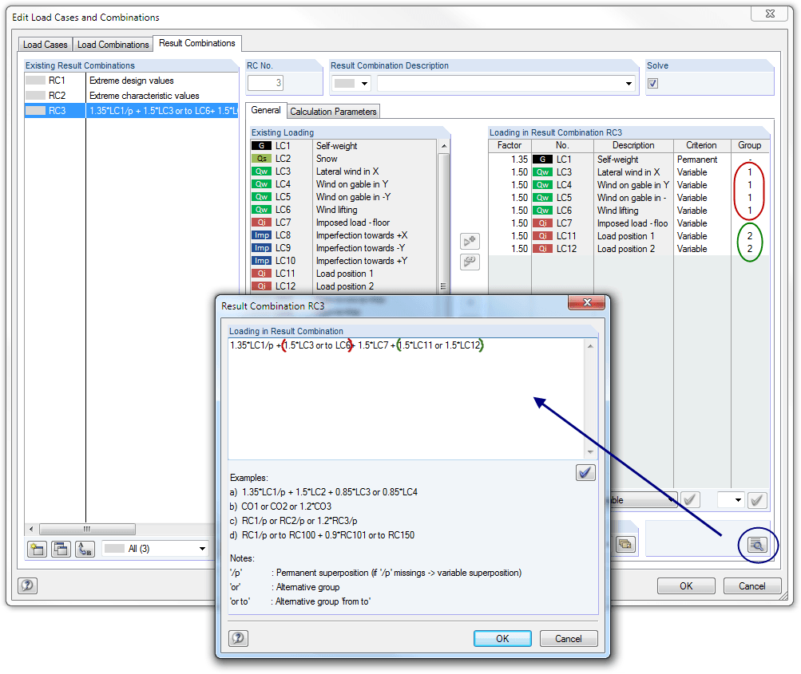Open the result combination expression editor magnifier
Image resolution: width=801 pixels, height=674 pixels.
coord(756,542)
